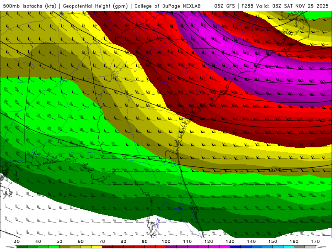Screen dimensions: 332x249
Task: Click the '110' legend value
Action: pyautogui.click(x=188, y=242)
